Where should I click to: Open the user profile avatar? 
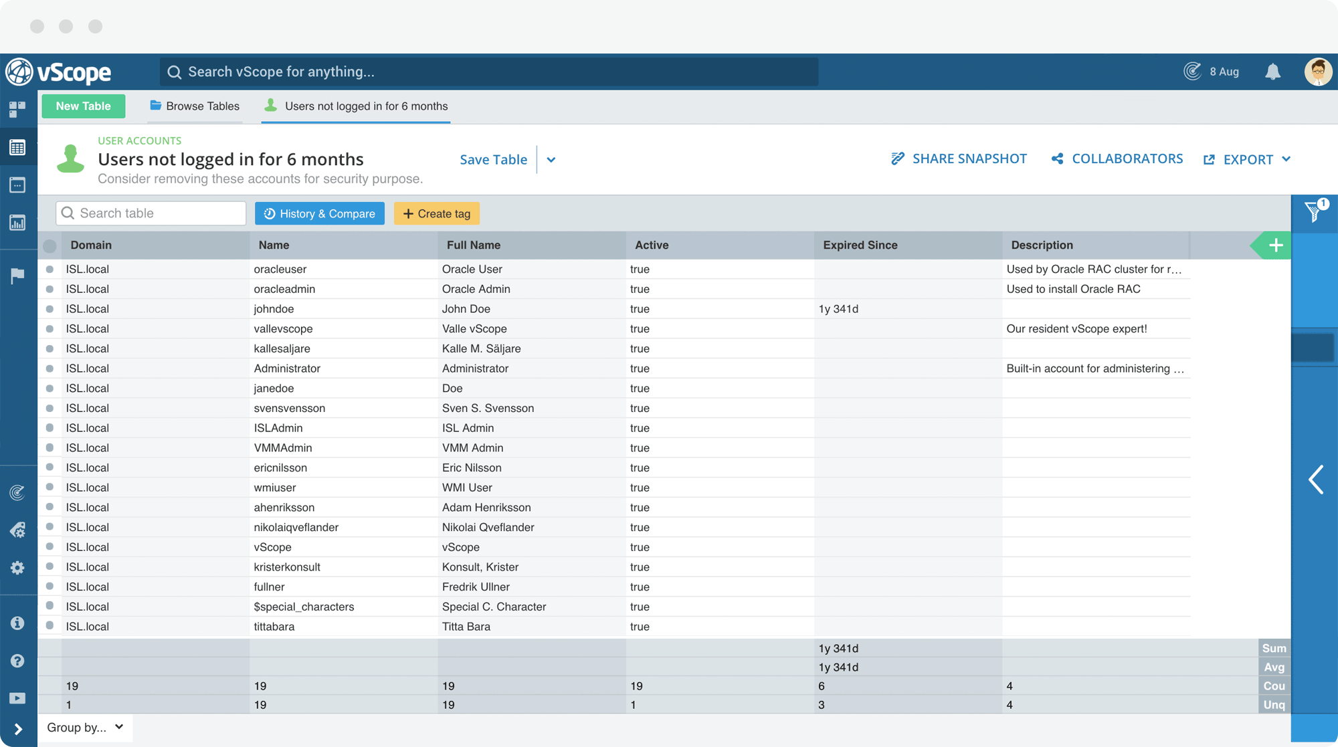(x=1318, y=72)
